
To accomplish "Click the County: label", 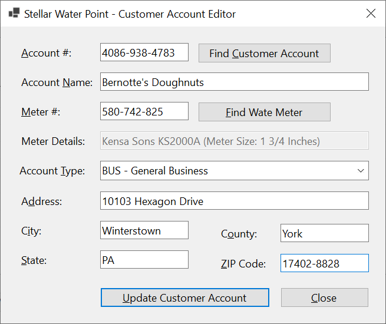I will click(239, 234).
